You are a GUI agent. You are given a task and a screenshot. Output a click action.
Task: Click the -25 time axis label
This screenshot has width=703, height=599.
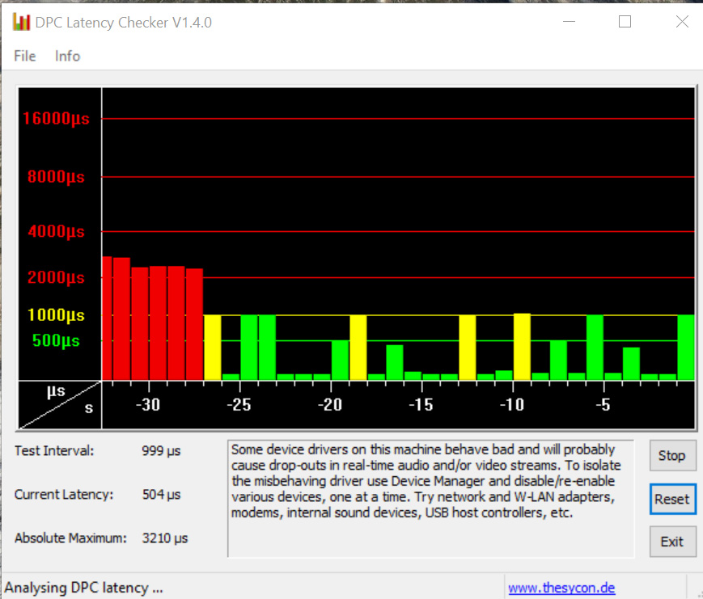pos(239,405)
